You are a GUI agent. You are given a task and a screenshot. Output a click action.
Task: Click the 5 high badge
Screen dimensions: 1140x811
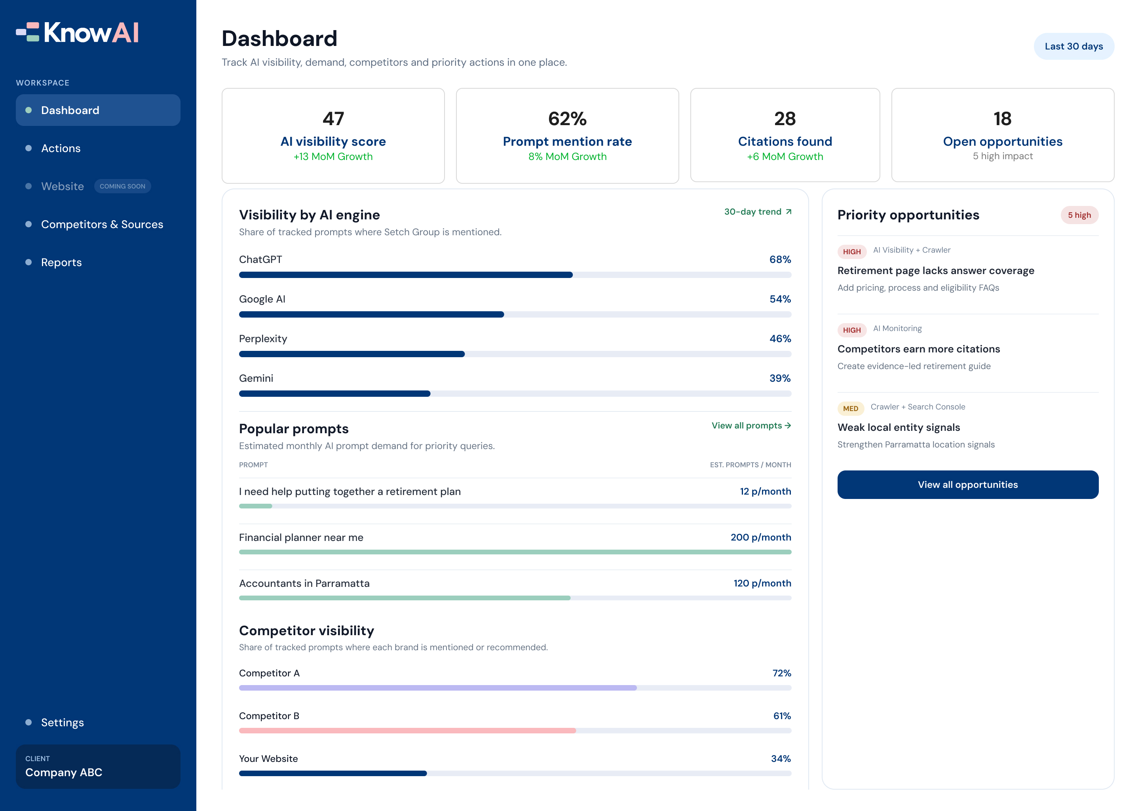(x=1079, y=215)
